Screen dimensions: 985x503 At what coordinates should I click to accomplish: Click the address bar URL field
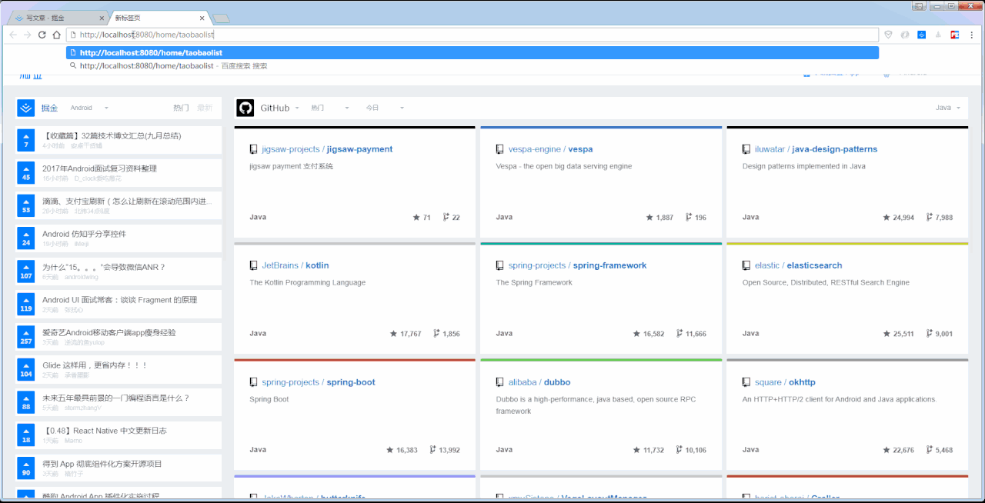[472, 35]
